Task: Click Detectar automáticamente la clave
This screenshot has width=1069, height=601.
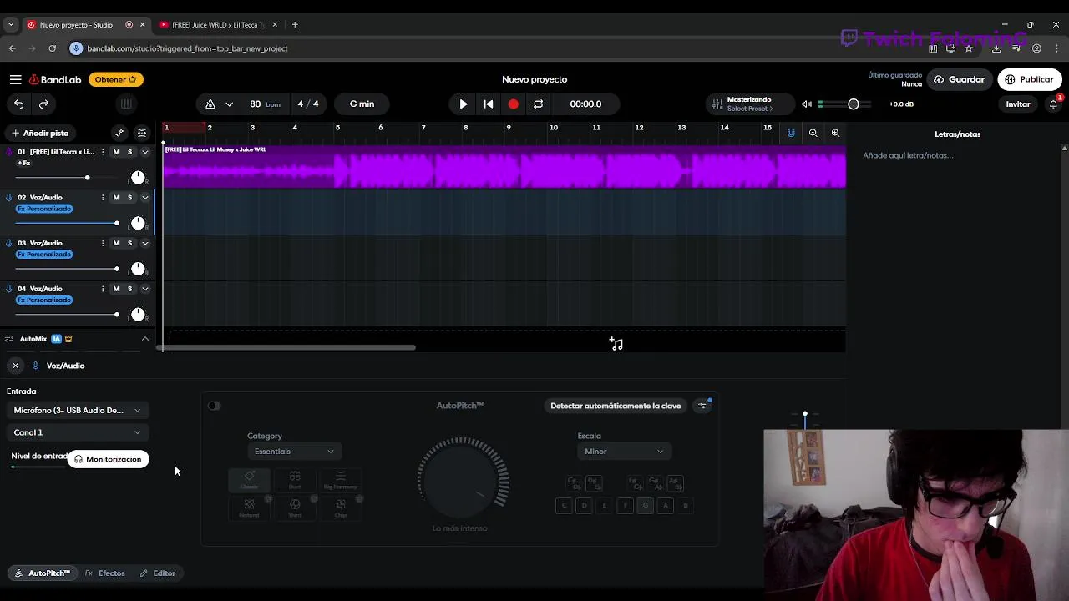Action: click(616, 406)
